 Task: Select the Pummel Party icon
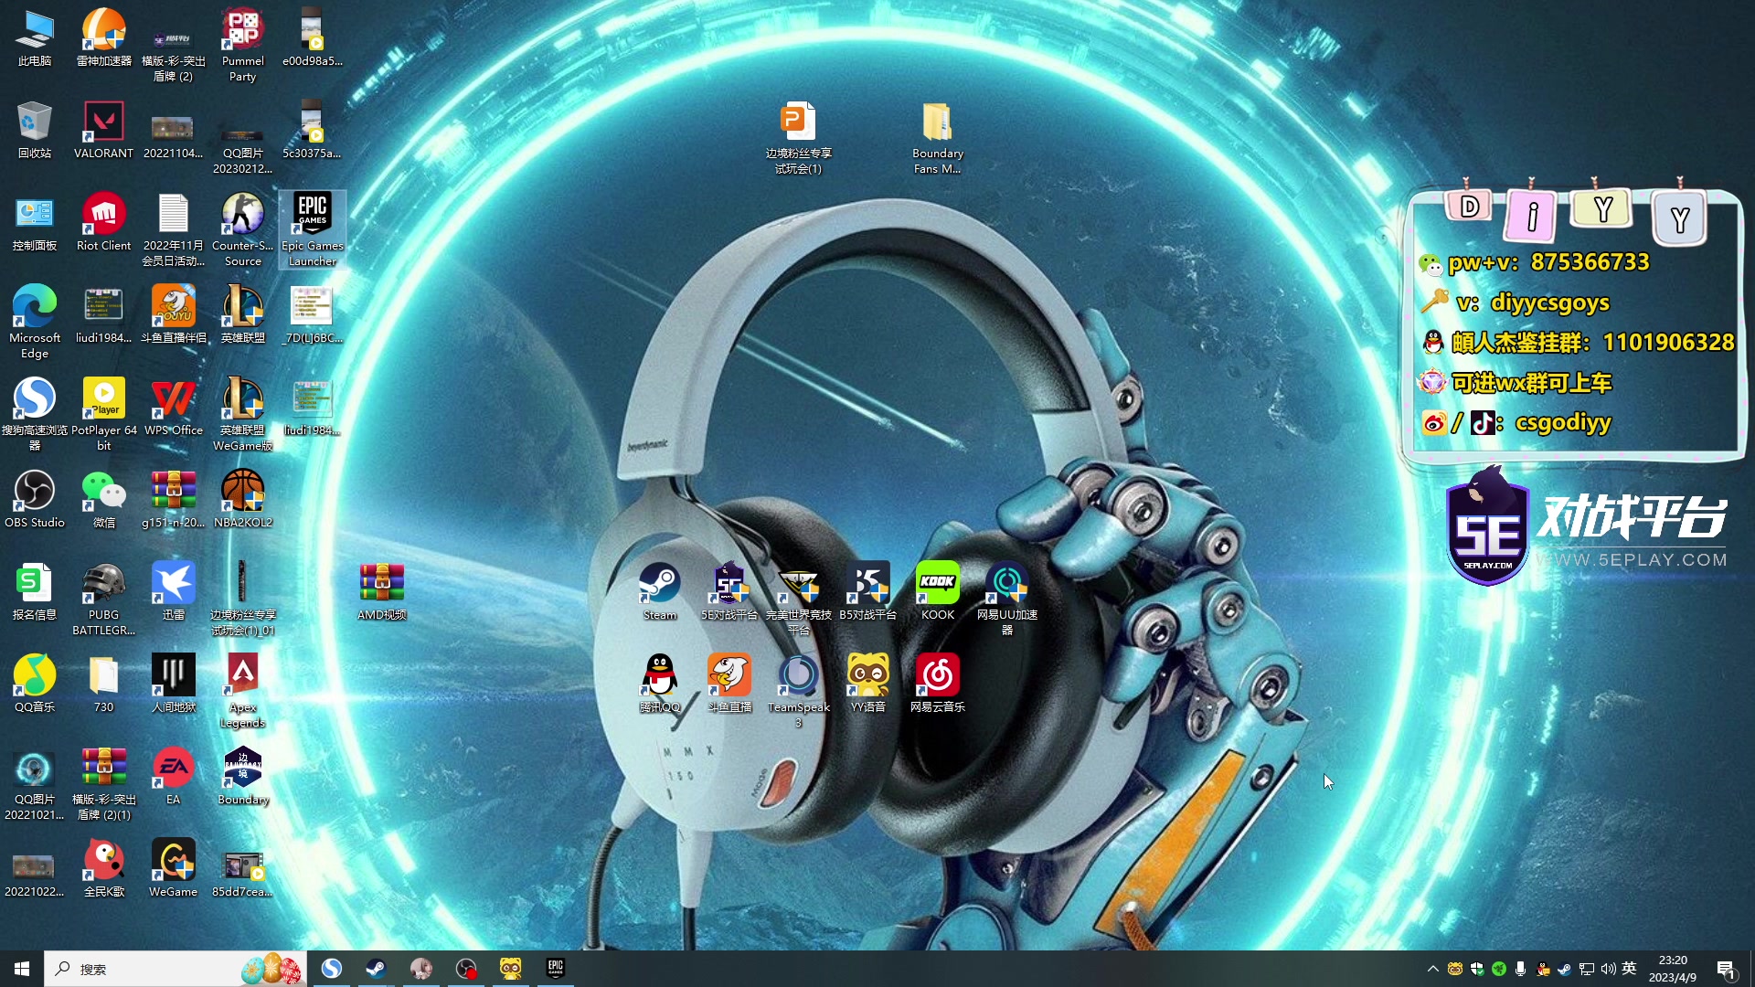click(x=242, y=44)
